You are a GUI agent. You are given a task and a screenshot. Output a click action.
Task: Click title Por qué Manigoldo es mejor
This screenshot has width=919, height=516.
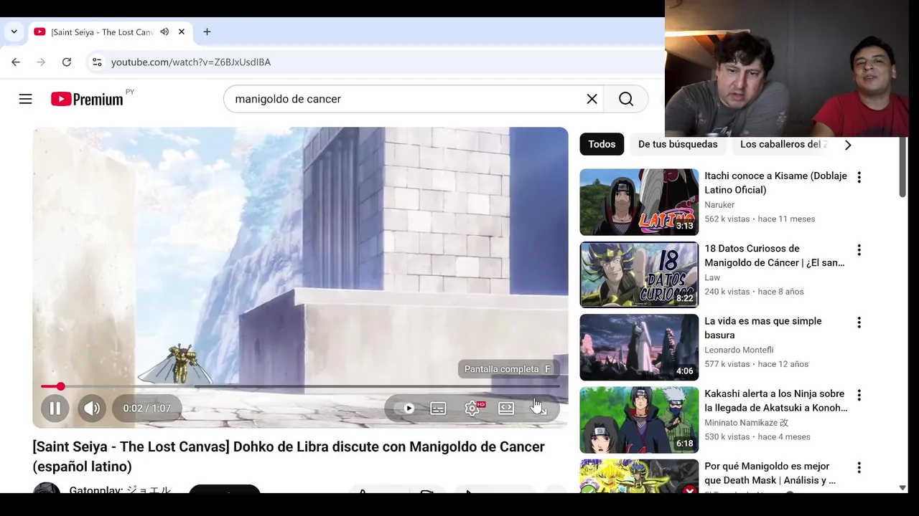coord(770,473)
